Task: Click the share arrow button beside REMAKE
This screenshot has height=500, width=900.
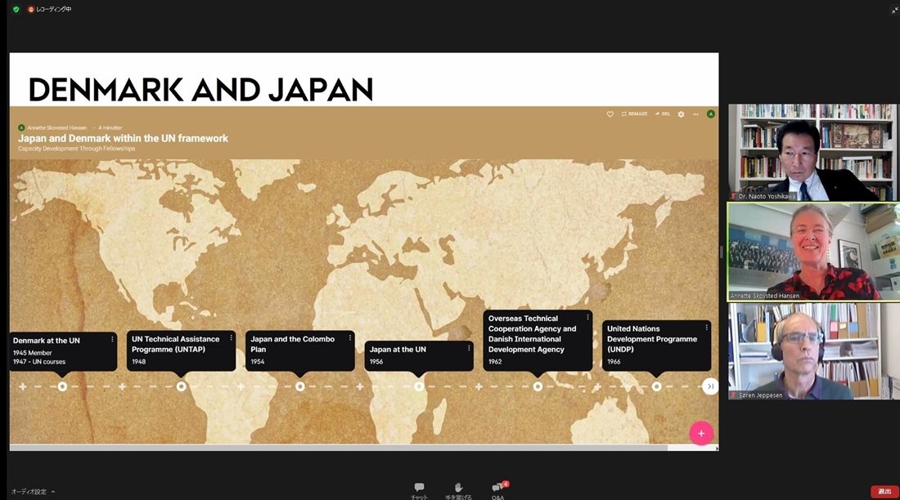Action: click(663, 114)
